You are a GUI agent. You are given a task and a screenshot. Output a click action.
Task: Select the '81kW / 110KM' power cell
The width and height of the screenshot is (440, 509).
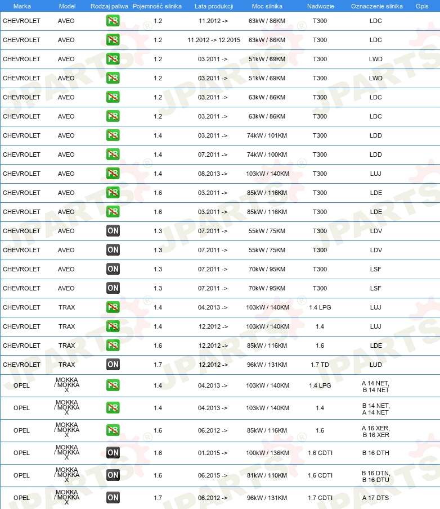pos(267,475)
